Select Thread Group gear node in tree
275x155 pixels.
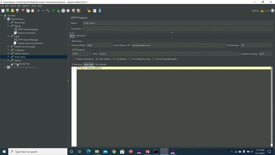tap(17, 19)
